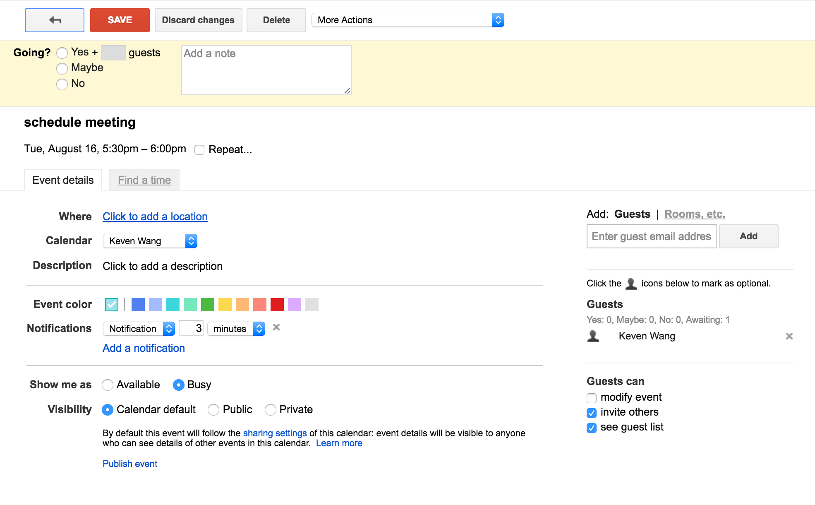This screenshot has width=815, height=505.
Task: Enable guests can modify event
Action: tap(592, 398)
